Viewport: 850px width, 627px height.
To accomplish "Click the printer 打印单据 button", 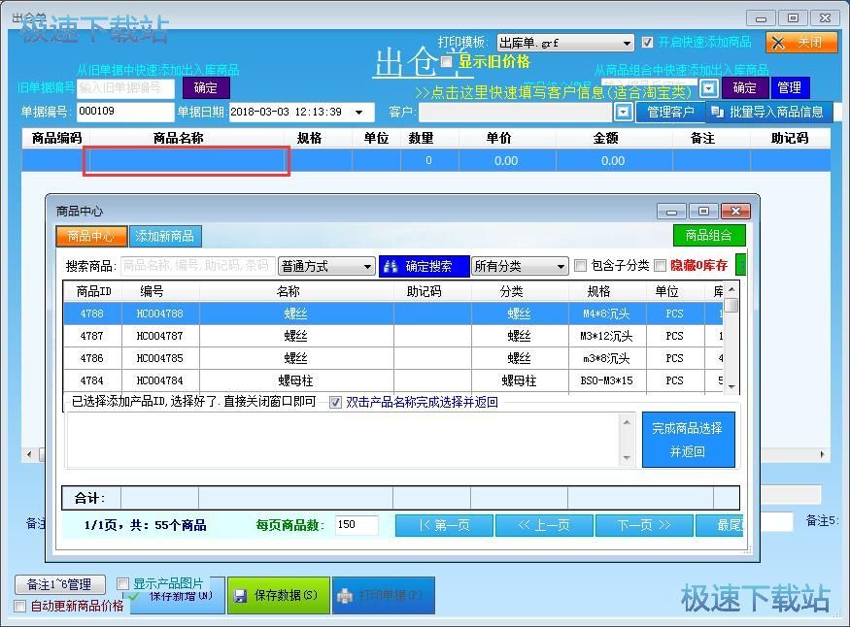I will [382, 595].
